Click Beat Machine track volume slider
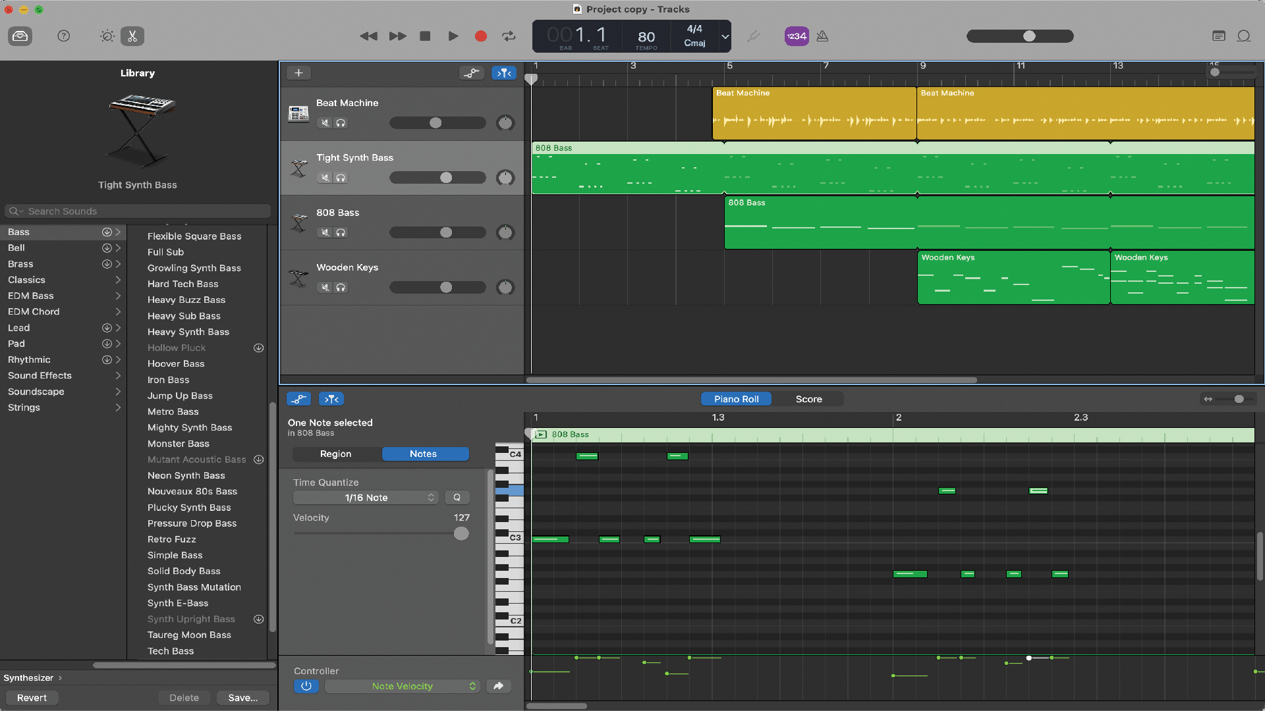 coord(437,123)
